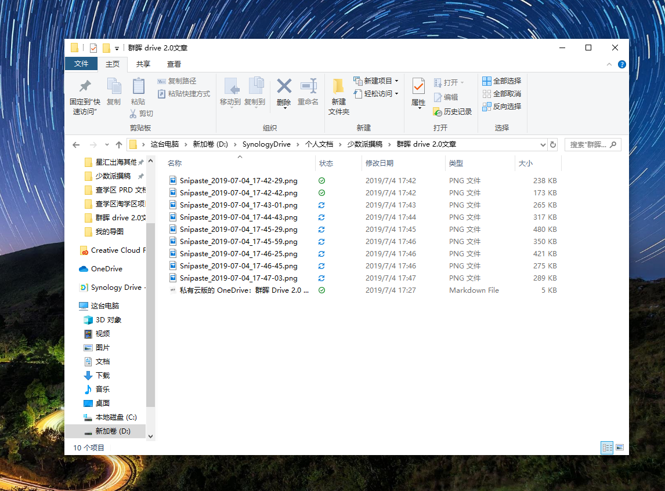The width and height of the screenshot is (665, 491).
Task: Click green synced icon of Snipaste_2019-07-04_17-42-42.png
Action: click(x=321, y=193)
